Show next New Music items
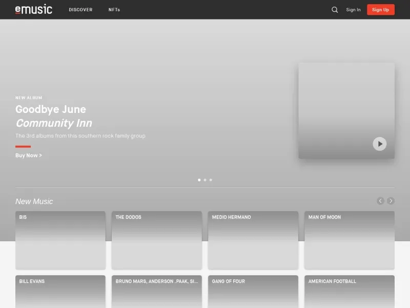This screenshot has width=410, height=308. 391,201
